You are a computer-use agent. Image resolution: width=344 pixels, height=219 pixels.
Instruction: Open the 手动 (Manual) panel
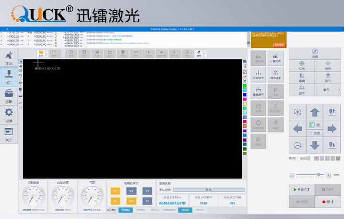click(x=9, y=57)
